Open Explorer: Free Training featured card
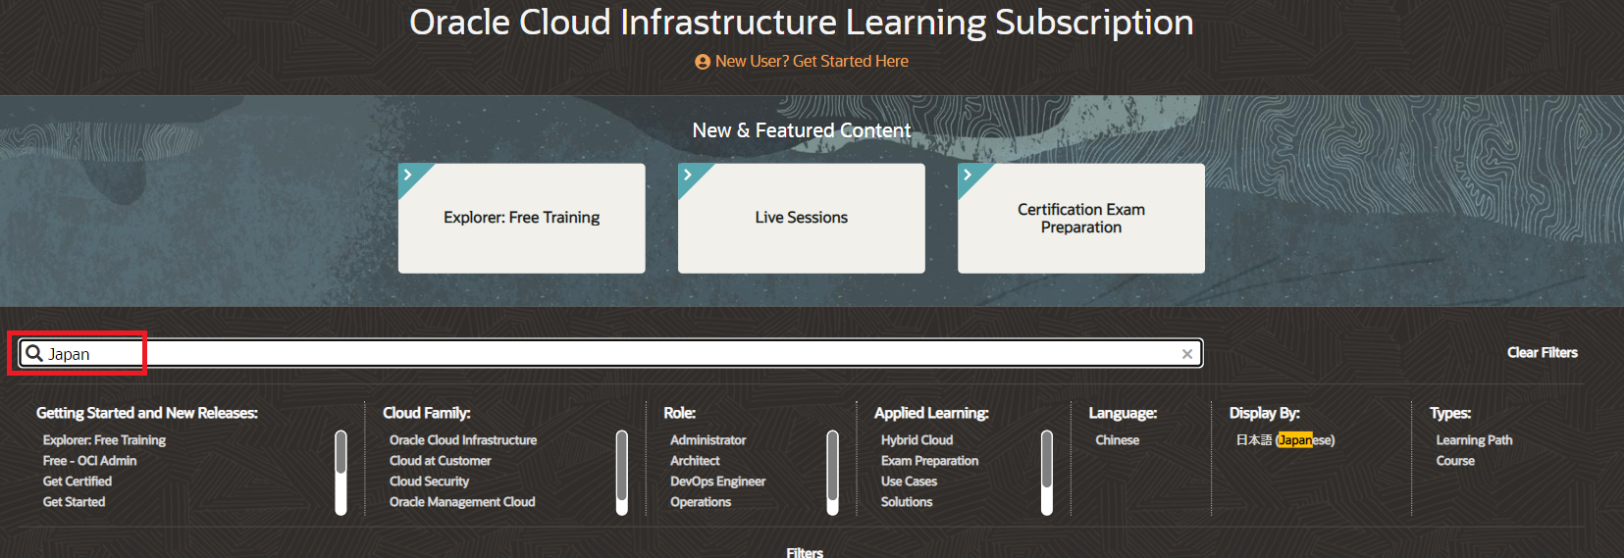Viewport: 1624px width, 558px height. (x=522, y=218)
